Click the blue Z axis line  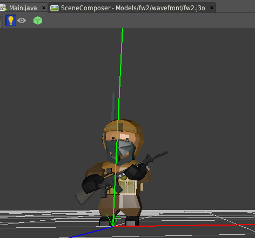[x=90, y=232]
